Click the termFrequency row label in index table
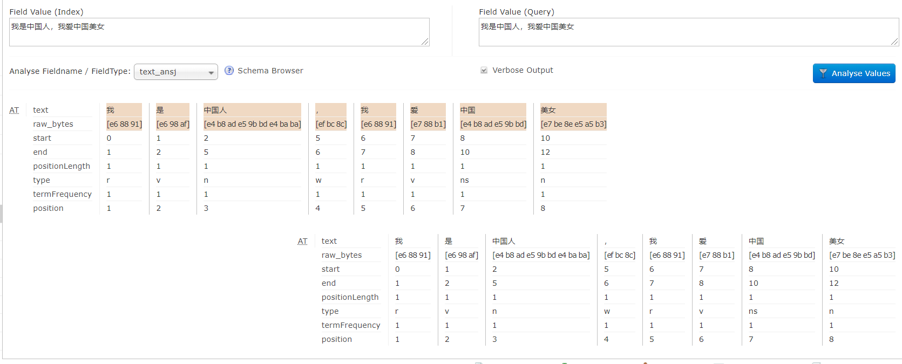 [x=62, y=194]
